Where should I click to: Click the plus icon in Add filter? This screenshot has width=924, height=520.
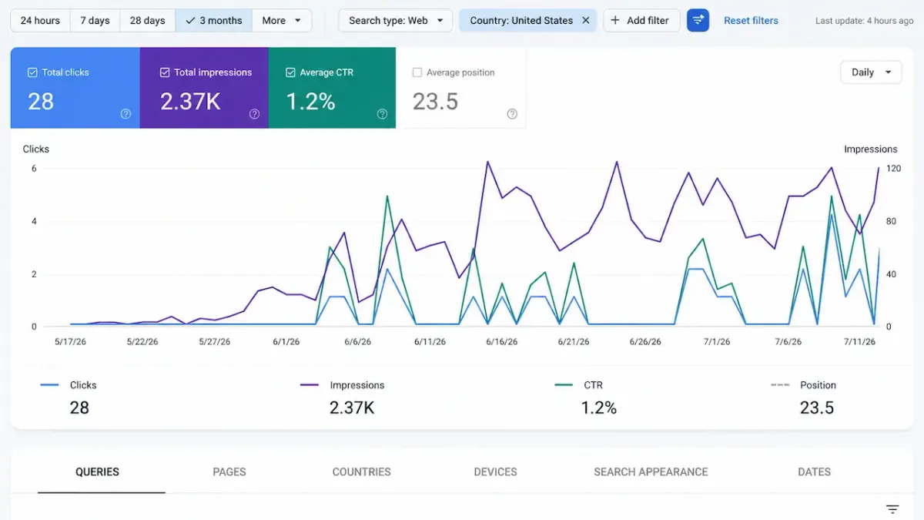click(x=615, y=21)
